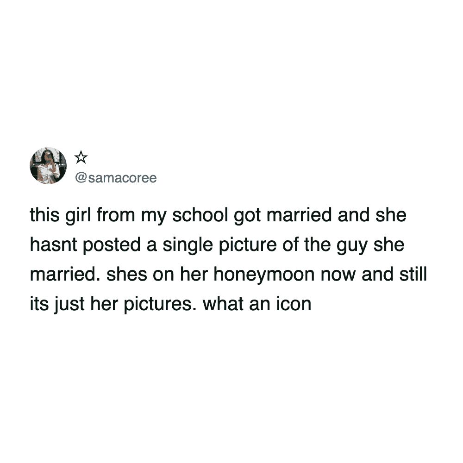Click the word "from" on the first line

(116, 215)
